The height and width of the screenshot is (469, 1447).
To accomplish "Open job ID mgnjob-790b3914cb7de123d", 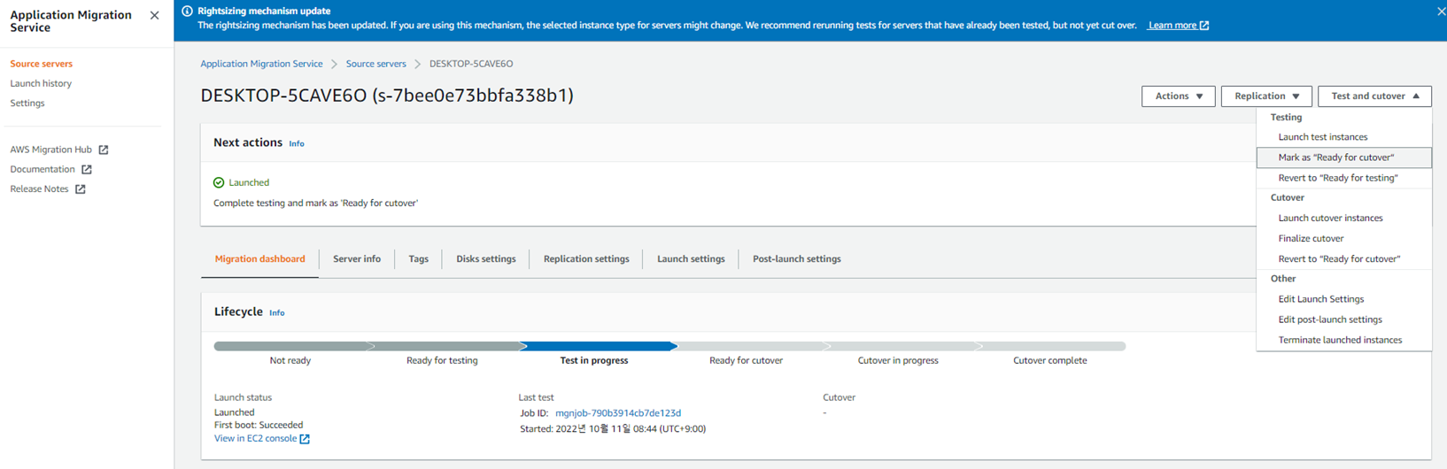I will point(618,413).
